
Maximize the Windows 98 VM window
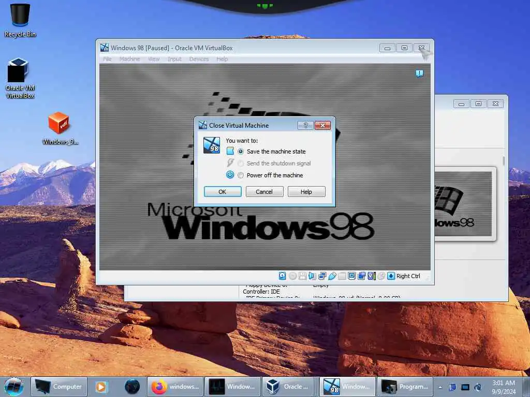404,48
